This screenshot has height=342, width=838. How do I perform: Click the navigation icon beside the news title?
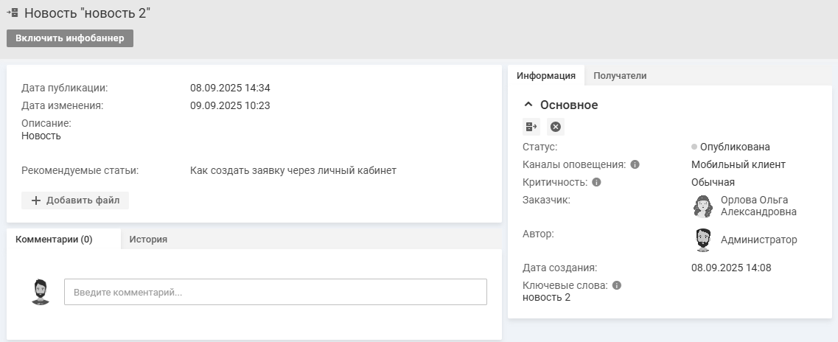pos(13,13)
